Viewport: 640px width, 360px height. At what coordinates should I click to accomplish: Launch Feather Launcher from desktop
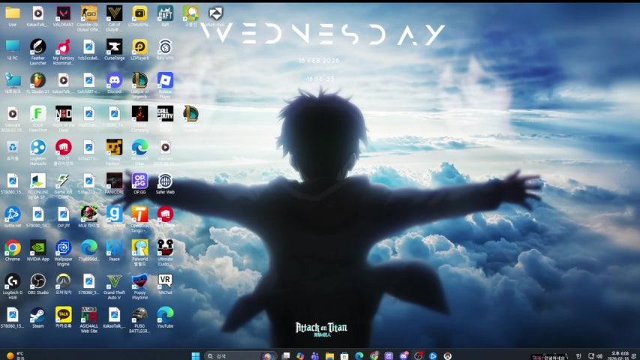click(x=38, y=52)
